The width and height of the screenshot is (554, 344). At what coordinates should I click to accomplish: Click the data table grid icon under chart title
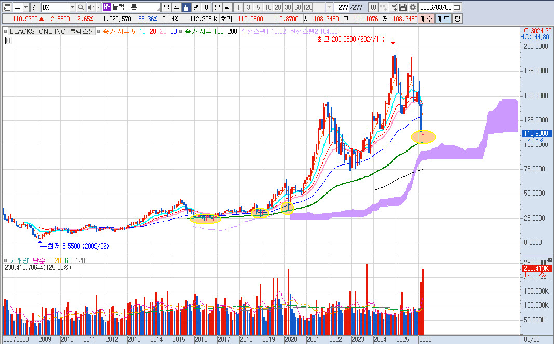tap(9, 40)
